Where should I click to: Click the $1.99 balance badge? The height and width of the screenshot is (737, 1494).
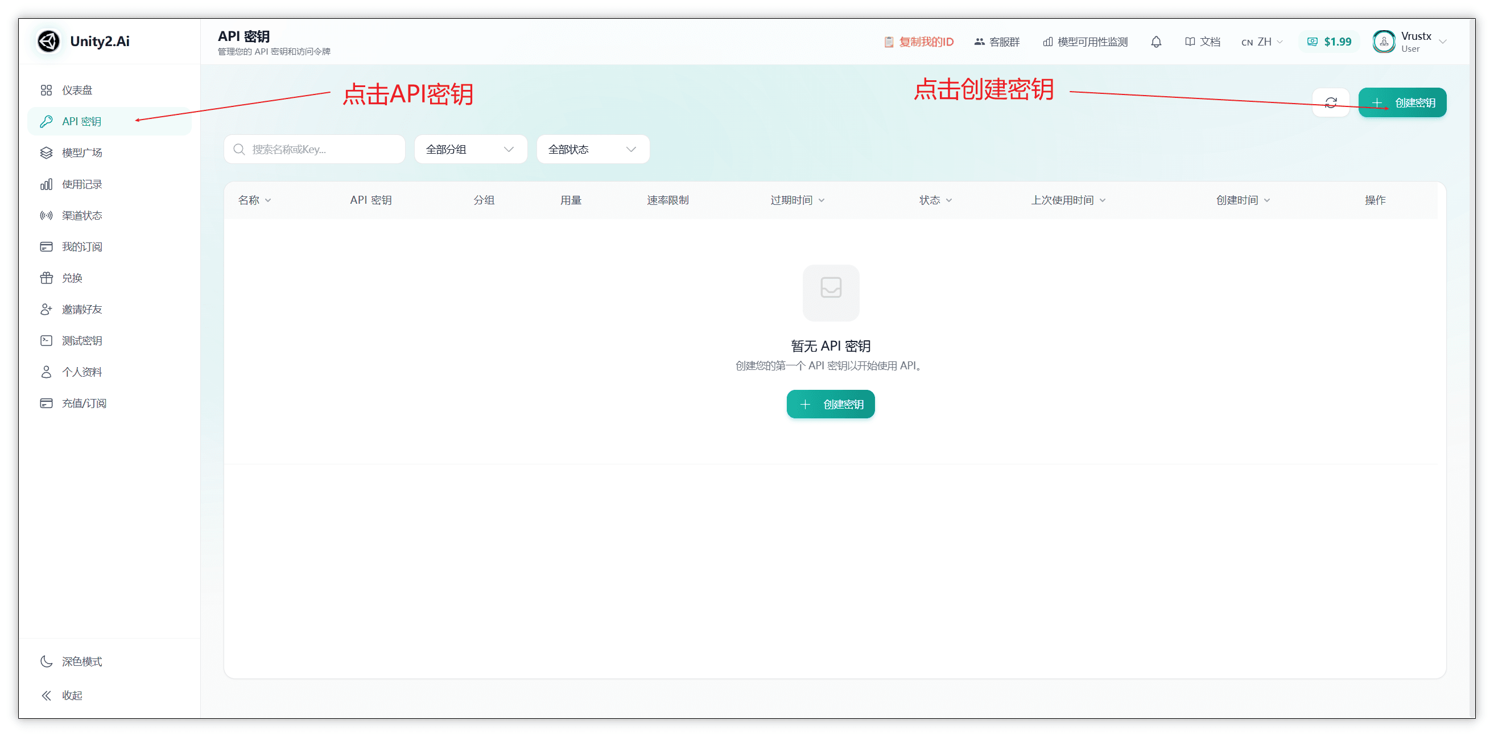[x=1328, y=42]
